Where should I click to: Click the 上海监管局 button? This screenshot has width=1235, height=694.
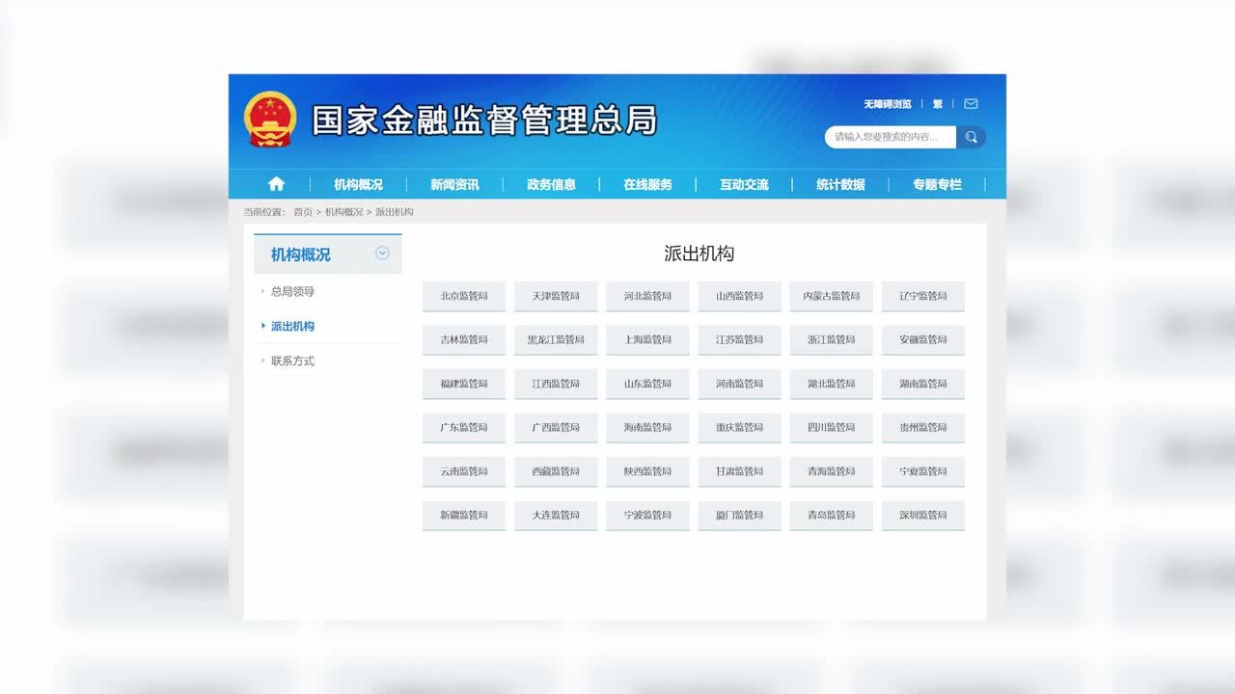click(x=647, y=339)
